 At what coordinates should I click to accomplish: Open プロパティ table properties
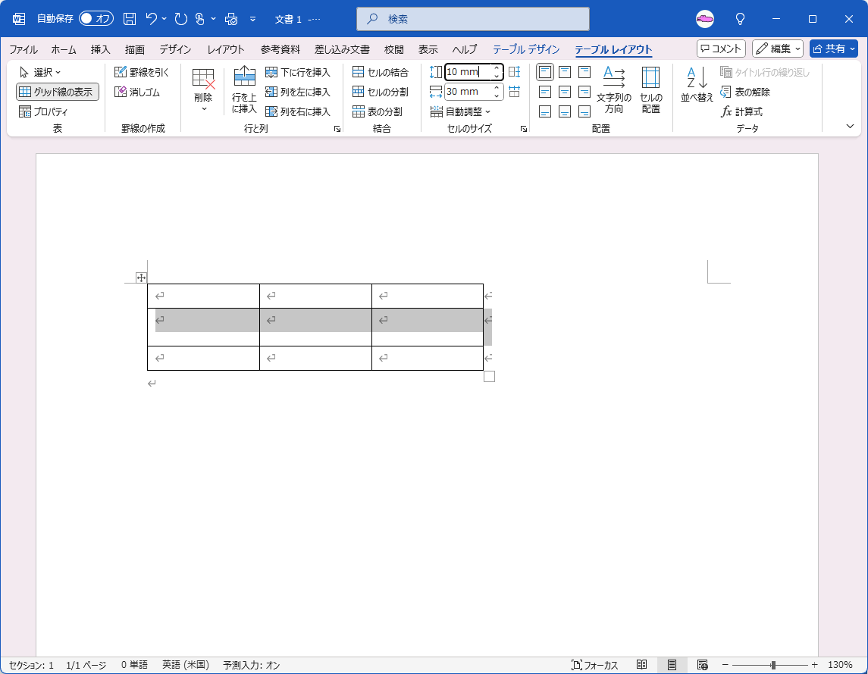(43, 111)
